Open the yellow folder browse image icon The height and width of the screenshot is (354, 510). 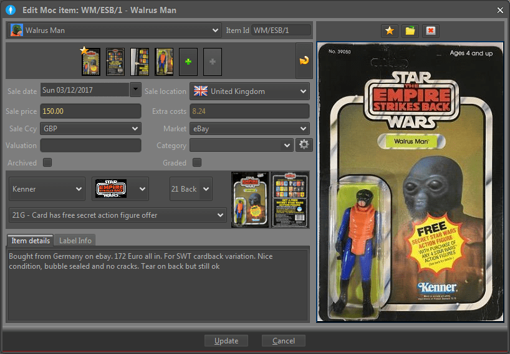coord(410,30)
